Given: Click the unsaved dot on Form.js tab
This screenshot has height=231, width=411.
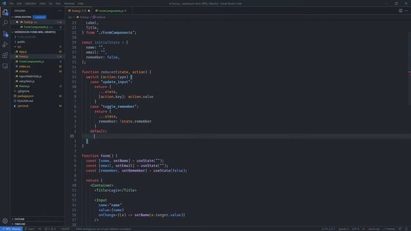Looking at the screenshot, I should [89, 11].
